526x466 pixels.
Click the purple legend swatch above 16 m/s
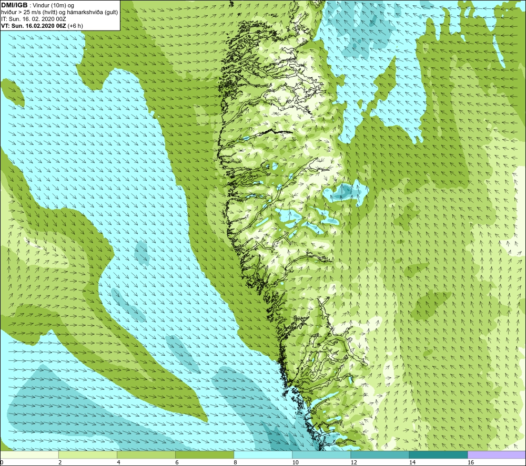(497, 454)
